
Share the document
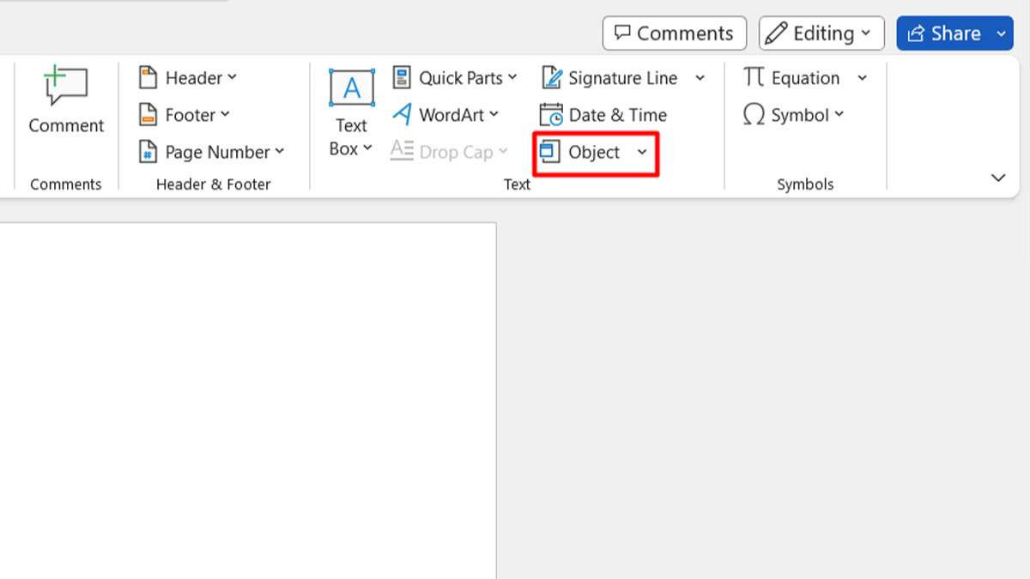(947, 33)
